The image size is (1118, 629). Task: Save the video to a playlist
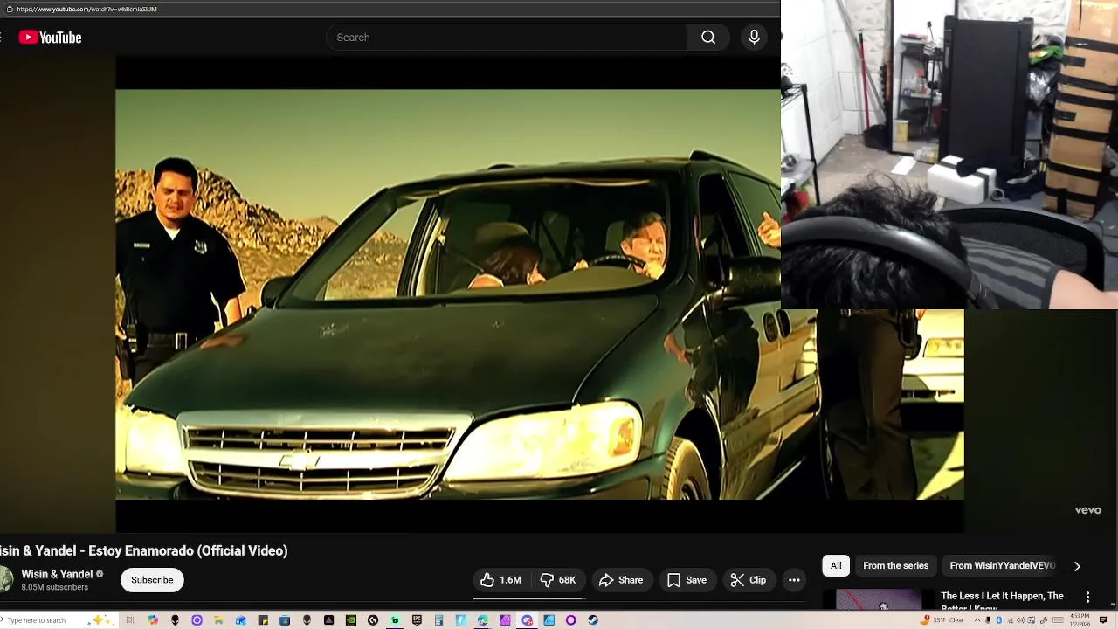click(x=687, y=580)
